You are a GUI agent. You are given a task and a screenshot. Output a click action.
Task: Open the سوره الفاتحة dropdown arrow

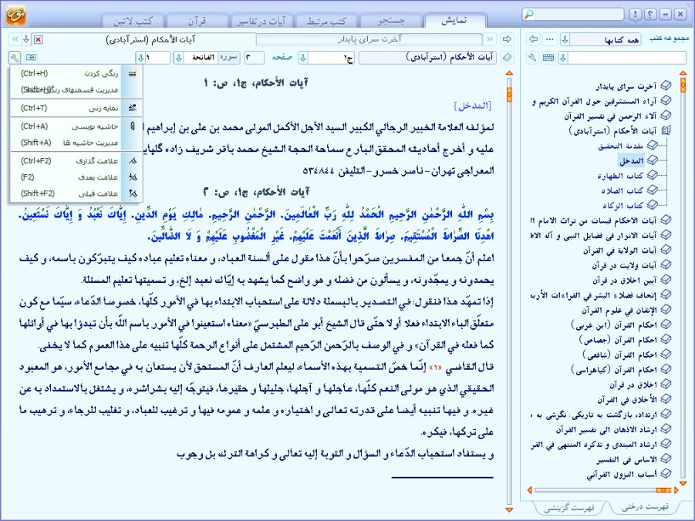(178, 58)
